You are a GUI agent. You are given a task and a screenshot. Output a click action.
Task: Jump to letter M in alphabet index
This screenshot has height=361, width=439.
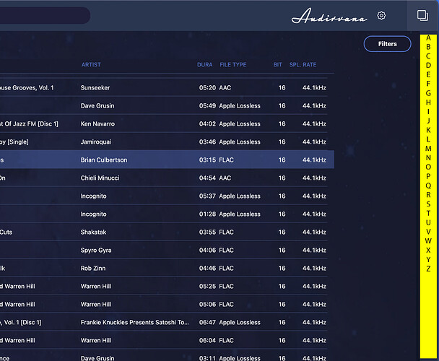tap(428, 149)
